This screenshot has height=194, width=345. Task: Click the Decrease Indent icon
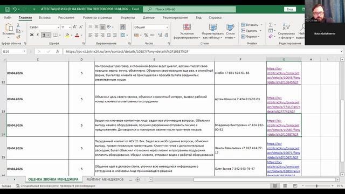109,35
